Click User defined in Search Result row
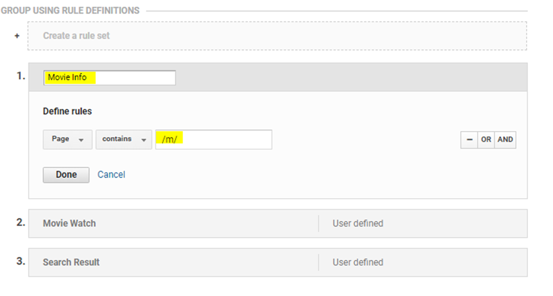This screenshot has height=296, width=553. pos(358,262)
